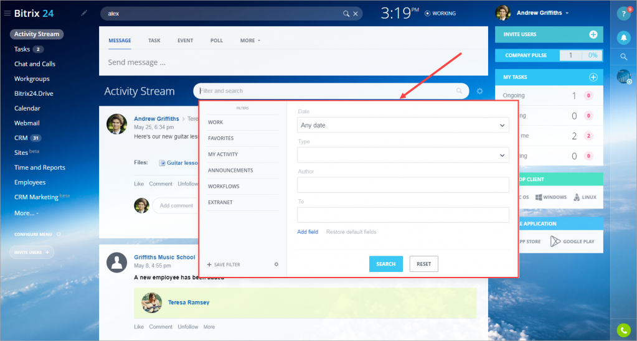Click the Search button in filter panel
The height and width of the screenshot is (341, 637).
386,264
